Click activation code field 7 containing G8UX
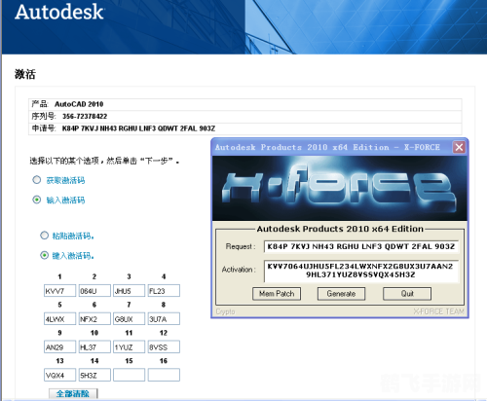Image resolution: width=487 pixels, height=401 pixels. [129, 318]
